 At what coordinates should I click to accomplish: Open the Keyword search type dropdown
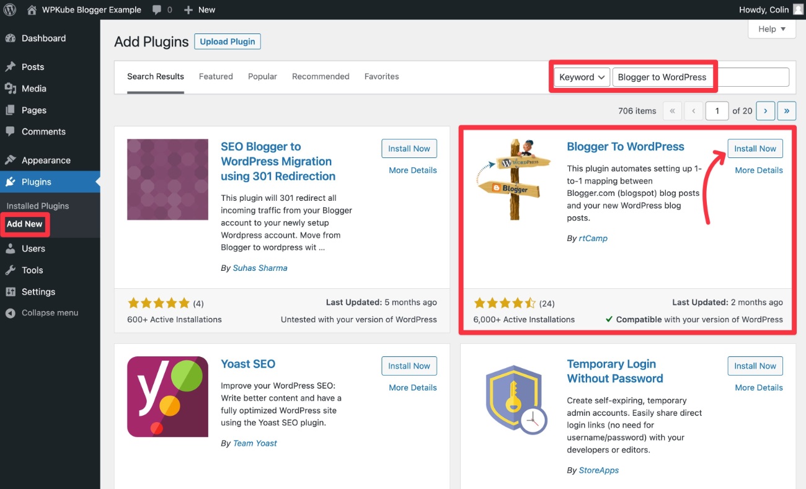point(582,77)
